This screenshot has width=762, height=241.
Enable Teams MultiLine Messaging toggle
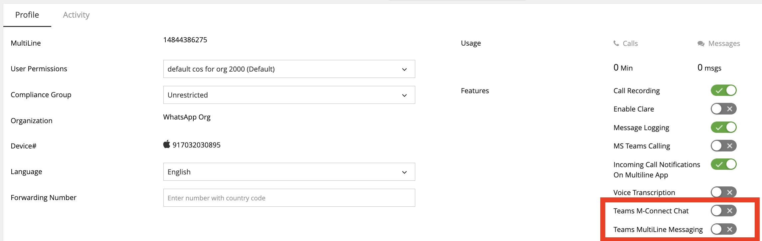[723, 229]
